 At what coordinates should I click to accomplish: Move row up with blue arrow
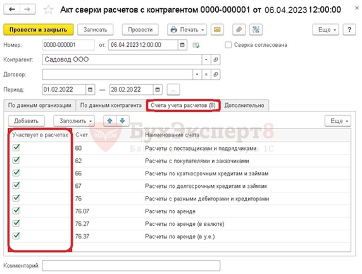110,120
